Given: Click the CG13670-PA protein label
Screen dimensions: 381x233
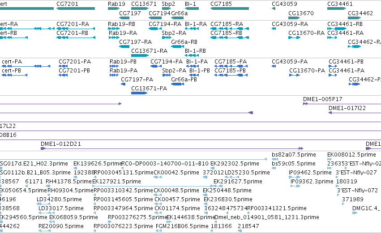Looking at the screenshot, I should point(307,70).
